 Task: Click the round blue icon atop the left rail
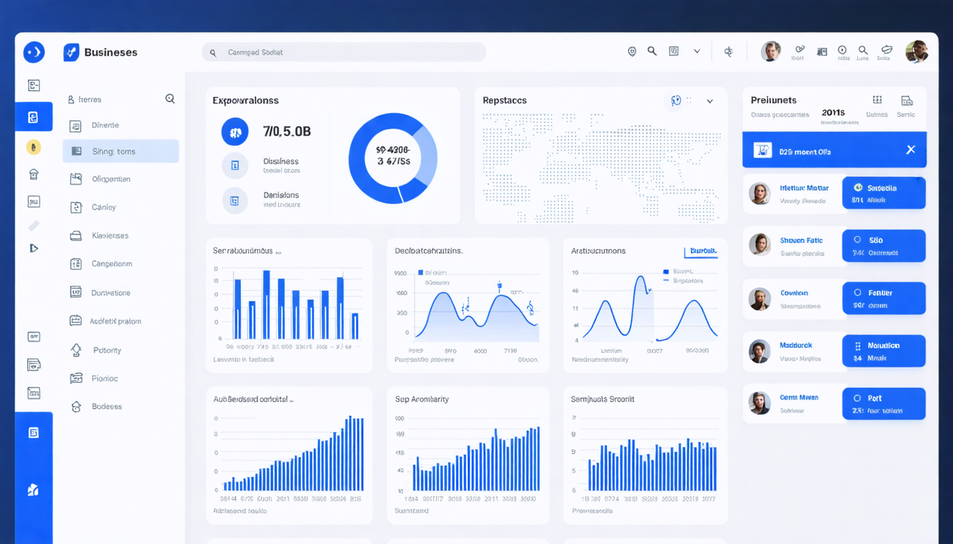click(x=34, y=52)
